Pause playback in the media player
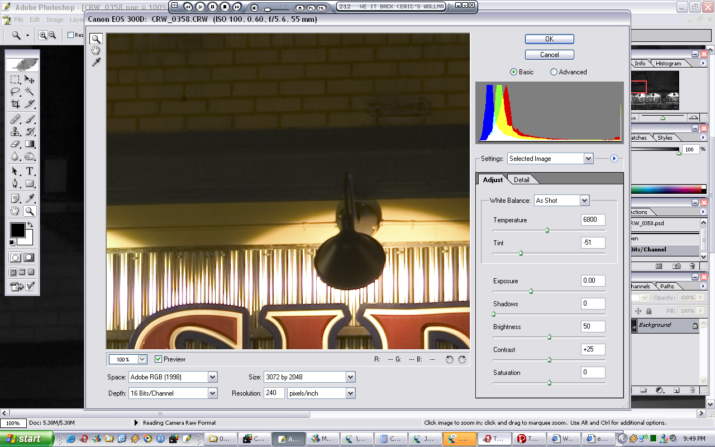Image resolution: width=715 pixels, height=447 pixels. coord(212,7)
